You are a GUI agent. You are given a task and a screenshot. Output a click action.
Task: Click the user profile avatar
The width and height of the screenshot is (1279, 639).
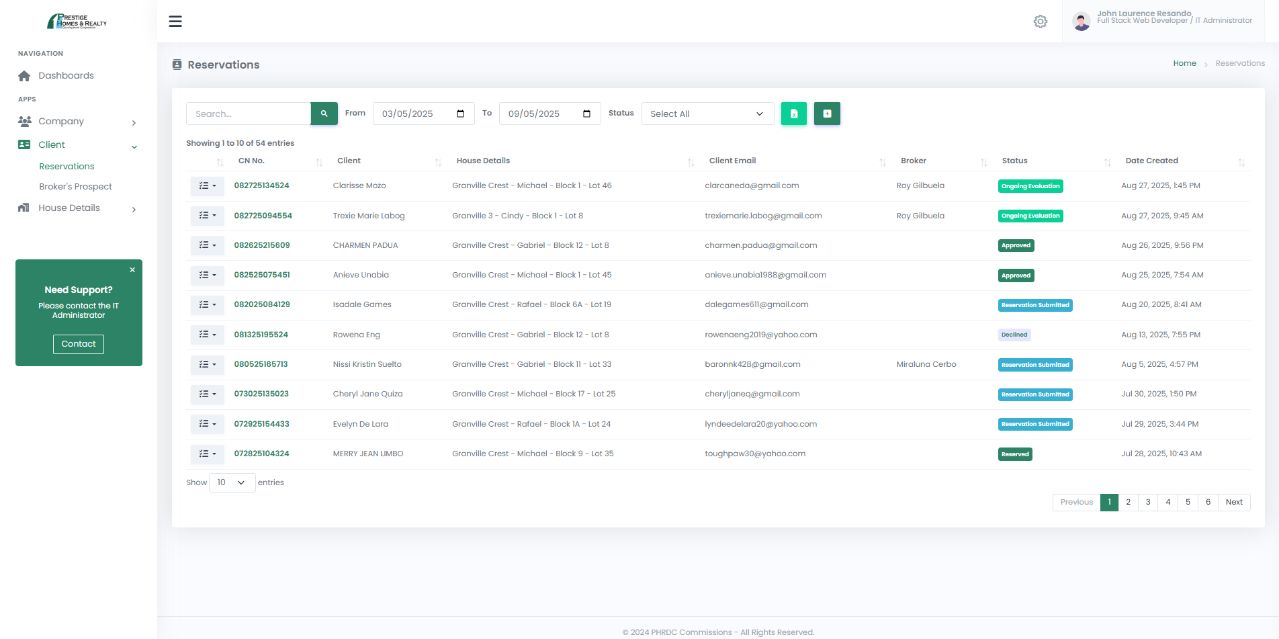(x=1081, y=22)
